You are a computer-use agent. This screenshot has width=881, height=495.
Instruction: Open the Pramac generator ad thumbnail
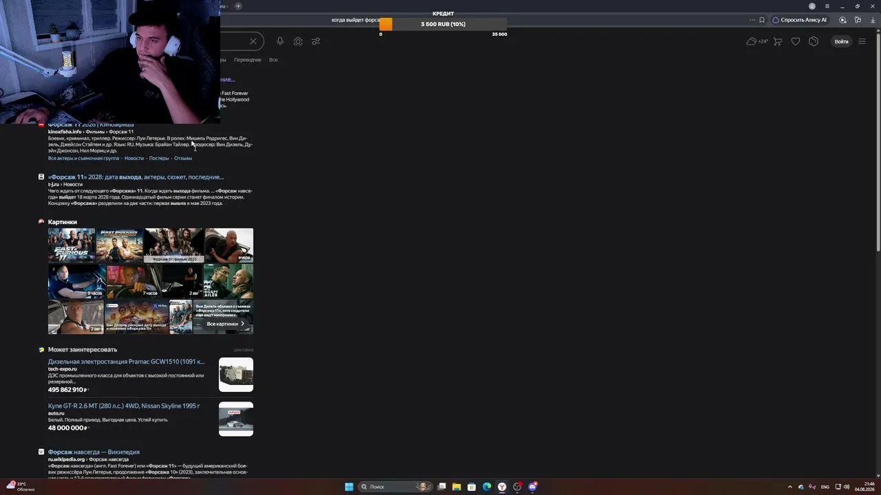[x=236, y=375]
